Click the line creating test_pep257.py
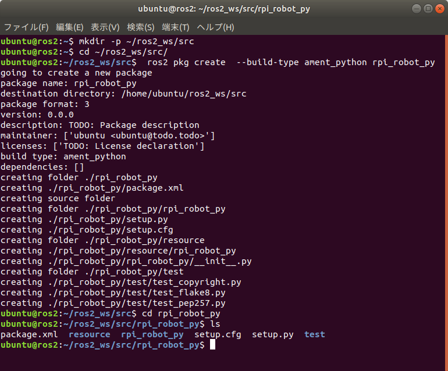This screenshot has width=448, height=371. (113, 304)
